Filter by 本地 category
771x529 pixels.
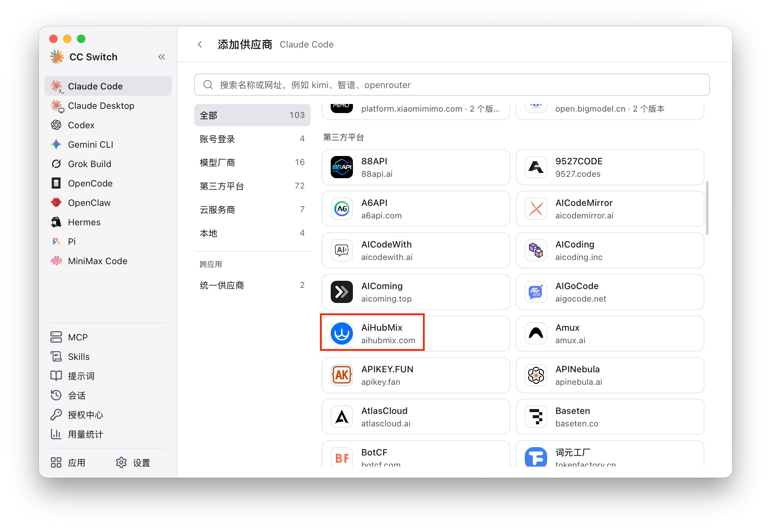point(252,233)
